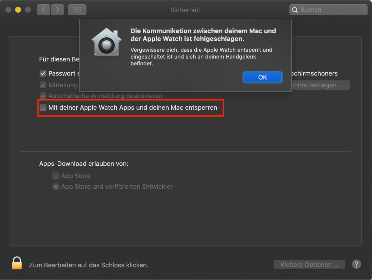Click 'Zum Bearbeiten auf das Schloss klicken.' text
Image resolution: width=372 pixels, height=280 pixels.
coord(89,265)
